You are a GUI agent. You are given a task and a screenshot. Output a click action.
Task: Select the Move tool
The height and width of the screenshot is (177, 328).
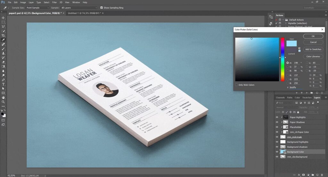click(x=3, y=18)
